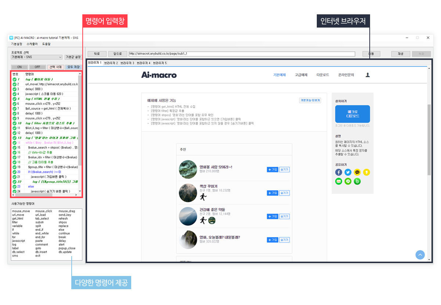Share the page via Twitter icon
The height and width of the screenshot is (305, 441).
pos(348,172)
